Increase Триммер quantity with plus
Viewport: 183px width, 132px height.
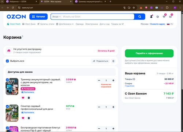pos(113,80)
